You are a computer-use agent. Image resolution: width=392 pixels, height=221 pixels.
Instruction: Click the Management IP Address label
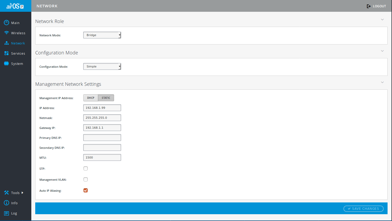[56, 98]
